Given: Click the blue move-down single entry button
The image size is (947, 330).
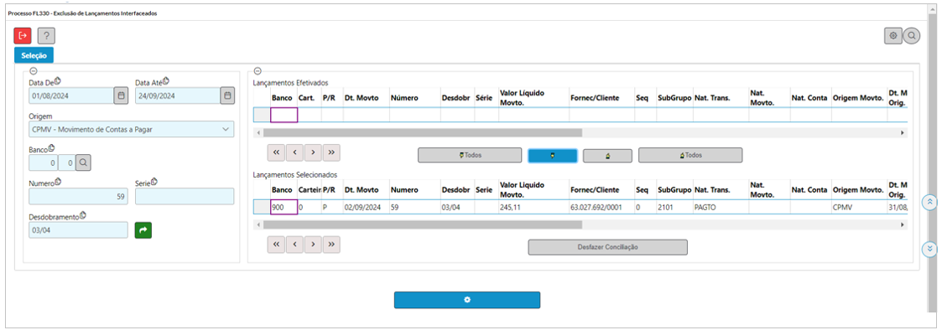Looking at the screenshot, I should tap(553, 155).
